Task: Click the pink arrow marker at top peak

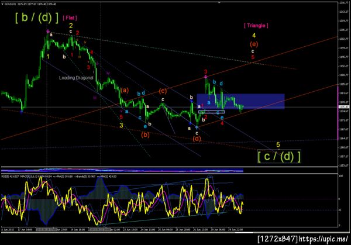Action: click(x=48, y=32)
